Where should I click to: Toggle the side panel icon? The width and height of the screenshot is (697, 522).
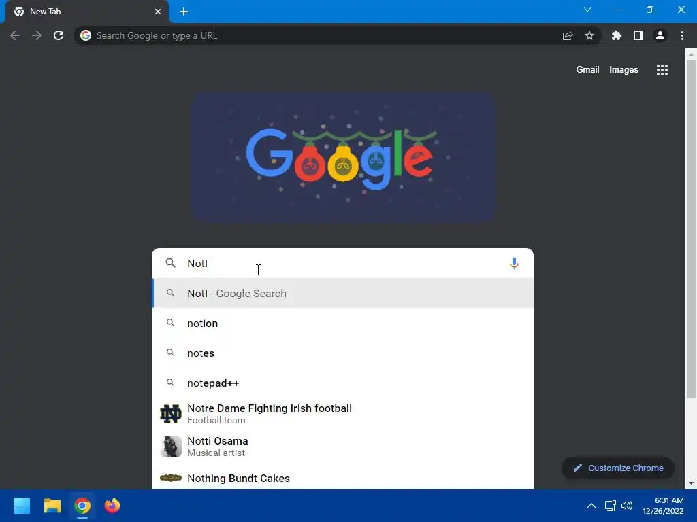638,35
